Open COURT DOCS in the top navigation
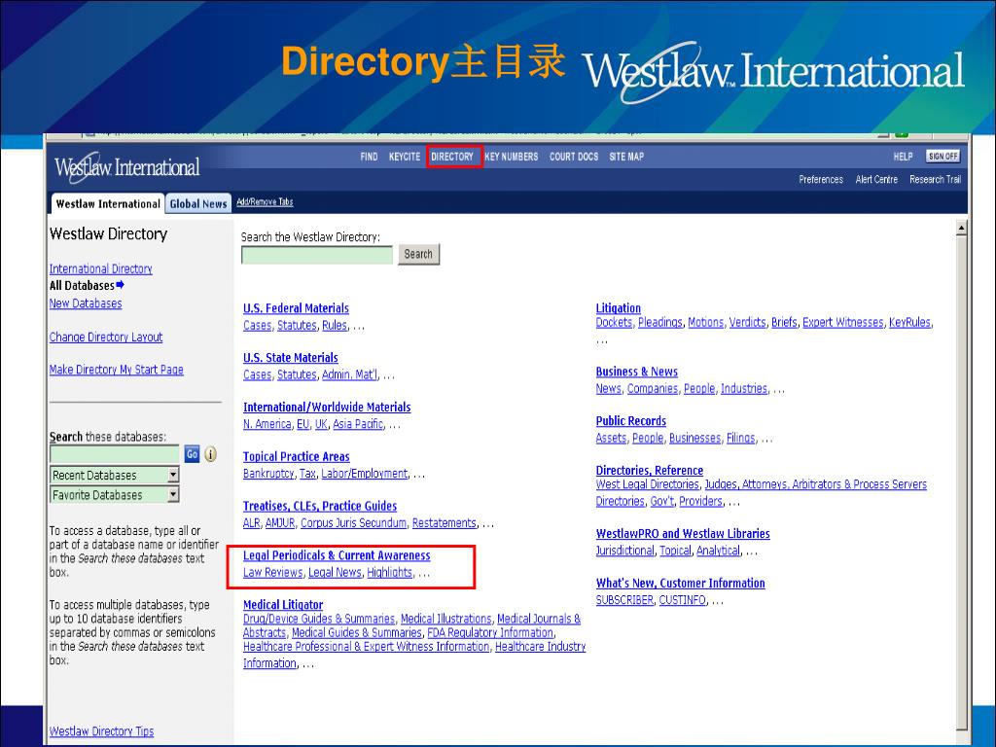996x747 pixels. [x=574, y=157]
